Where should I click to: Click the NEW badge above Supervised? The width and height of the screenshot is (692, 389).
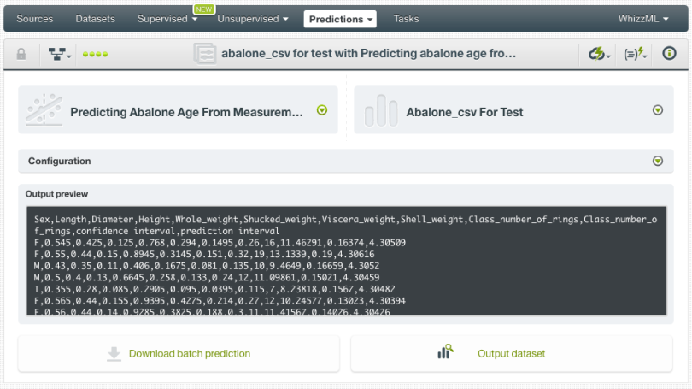(203, 9)
